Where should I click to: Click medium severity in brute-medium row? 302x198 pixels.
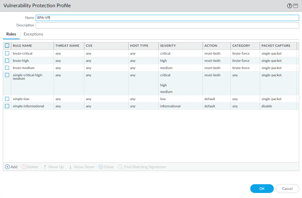(166, 68)
